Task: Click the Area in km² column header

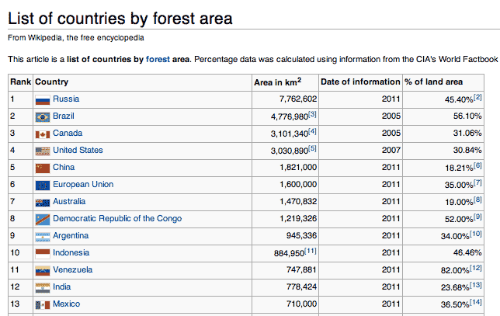Action: (277, 82)
